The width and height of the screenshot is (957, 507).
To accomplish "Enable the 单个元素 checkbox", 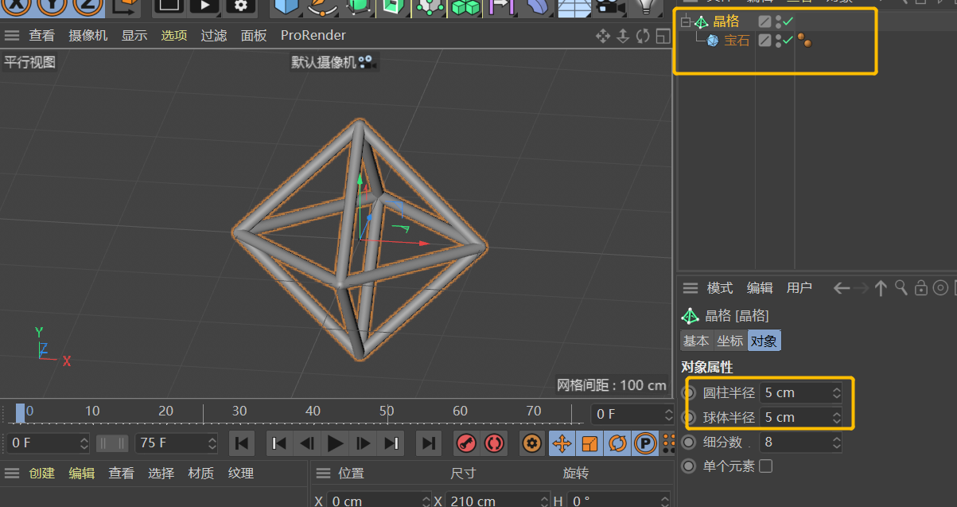I will coord(765,466).
